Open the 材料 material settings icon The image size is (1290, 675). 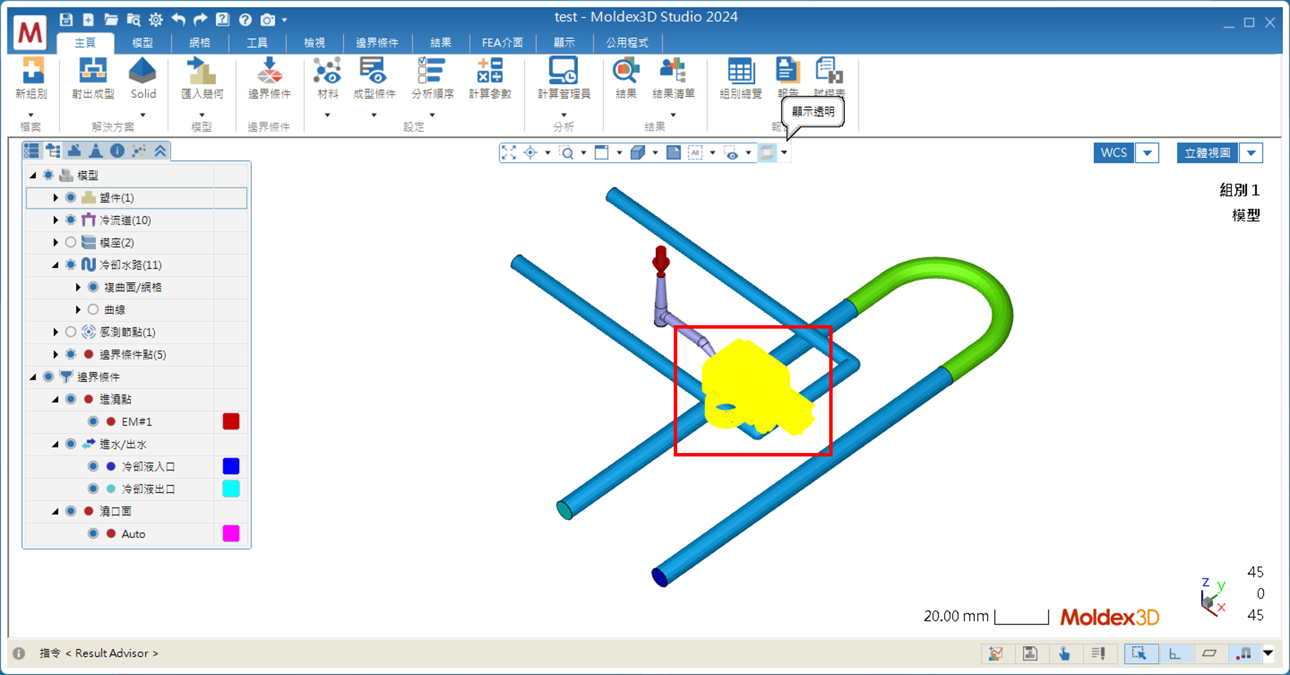pyautogui.click(x=327, y=70)
